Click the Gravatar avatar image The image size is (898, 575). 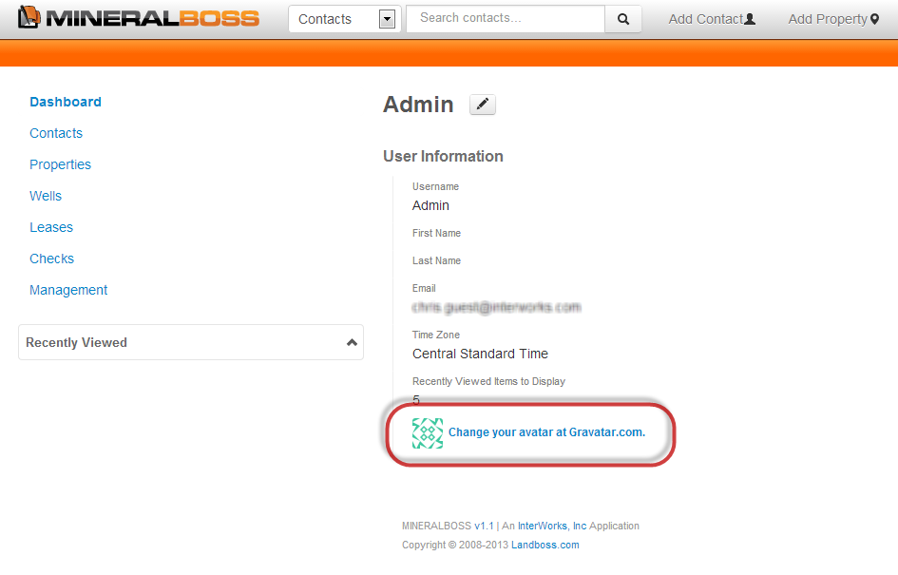pos(428,432)
